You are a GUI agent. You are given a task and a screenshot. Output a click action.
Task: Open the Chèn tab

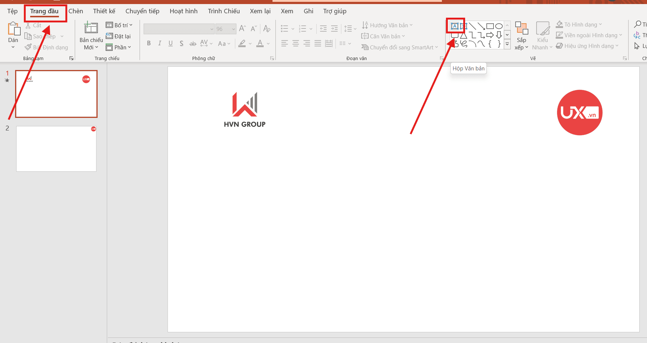pyautogui.click(x=76, y=11)
